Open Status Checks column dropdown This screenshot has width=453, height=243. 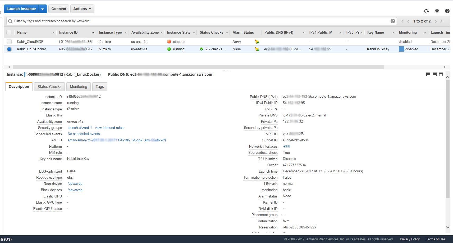(x=227, y=33)
